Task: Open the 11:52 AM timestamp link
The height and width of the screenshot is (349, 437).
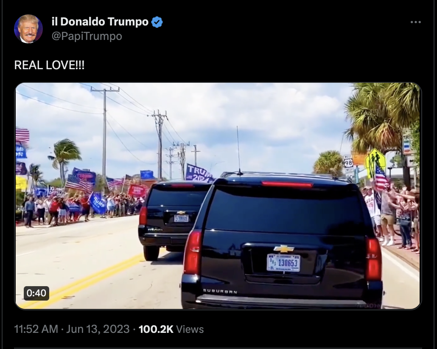Action: [x=36, y=329]
